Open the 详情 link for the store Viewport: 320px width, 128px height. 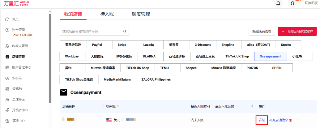point(262,120)
